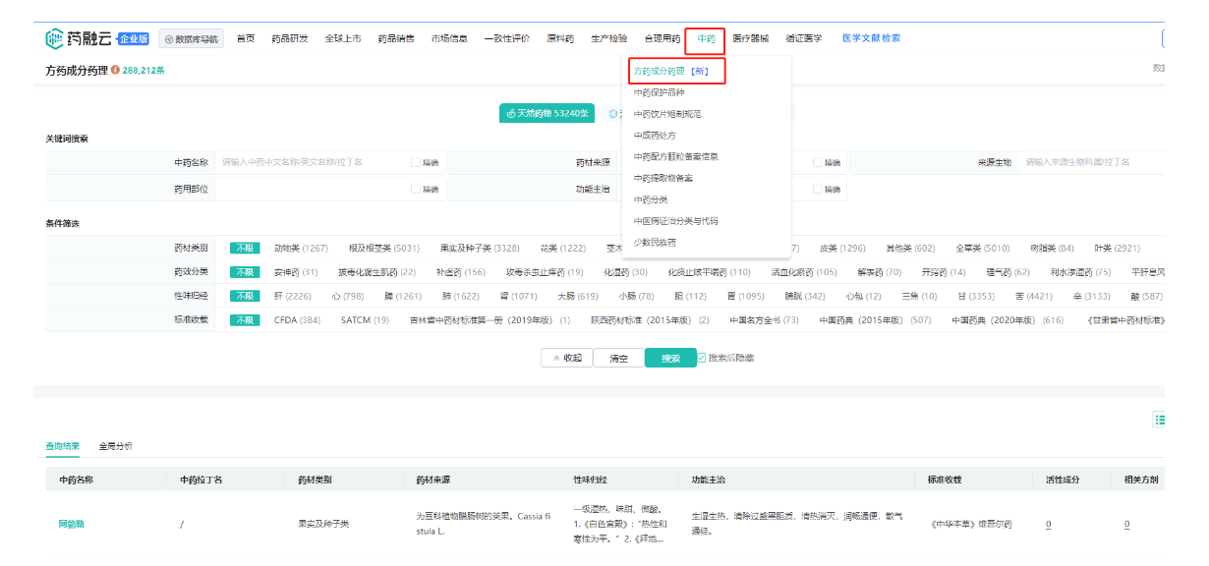Toggle the 搜索后隐藏 checkbox
The width and height of the screenshot is (1209, 566).
coord(702,358)
